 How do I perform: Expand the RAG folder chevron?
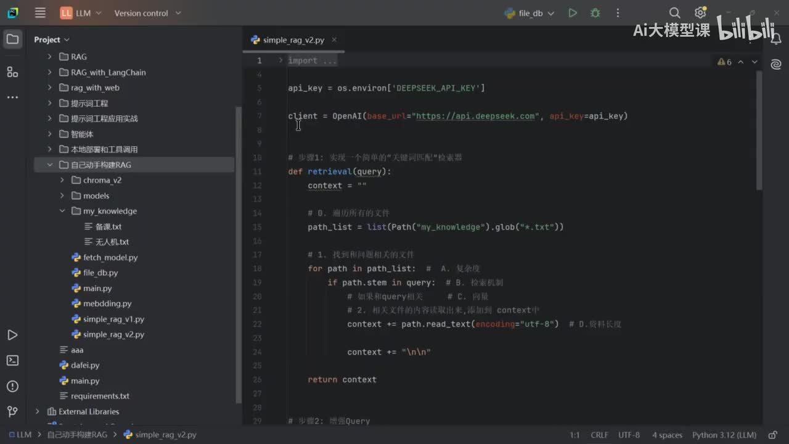coord(50,57)
